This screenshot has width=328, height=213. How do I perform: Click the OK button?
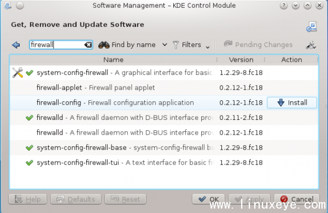click(x=208, y=199)
